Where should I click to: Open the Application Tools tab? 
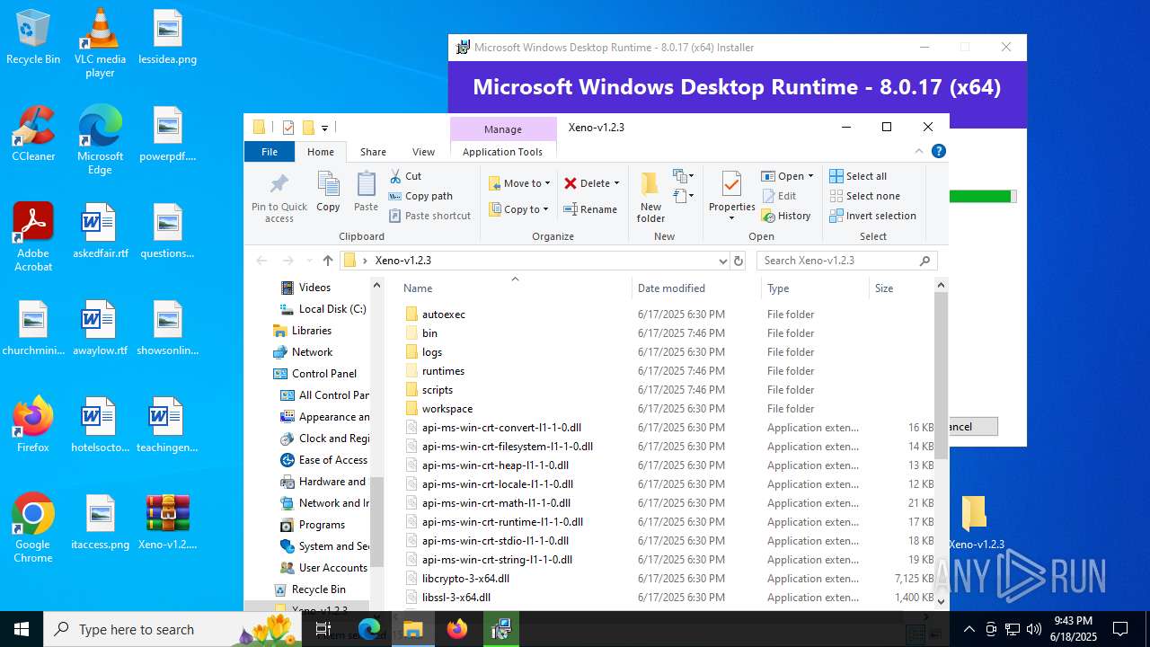point(502,152)
